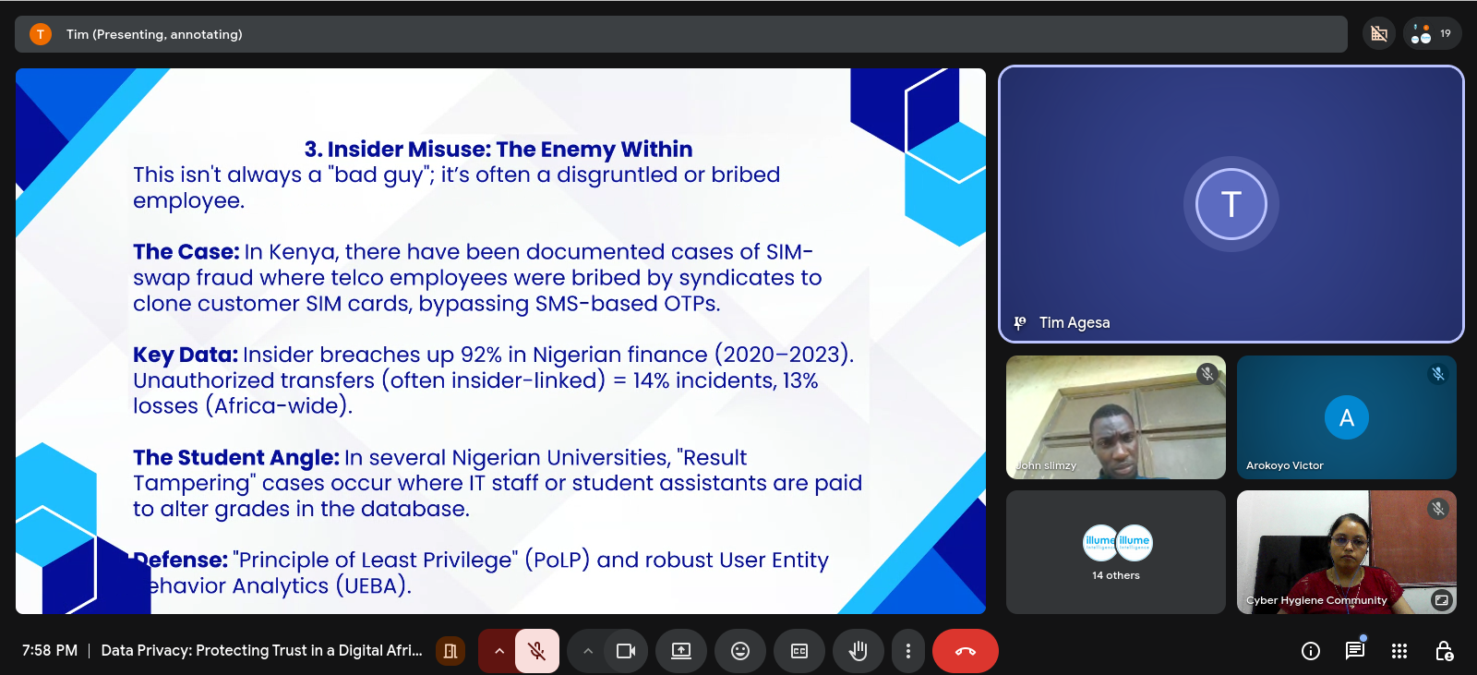Raise your hand
The image size is (1477, 675).
coord(859,651)
